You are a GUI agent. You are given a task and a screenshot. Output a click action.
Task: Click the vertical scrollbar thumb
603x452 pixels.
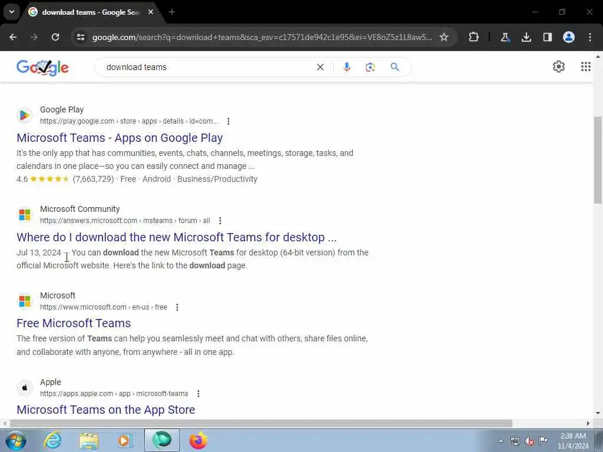[x=598, y=159]
